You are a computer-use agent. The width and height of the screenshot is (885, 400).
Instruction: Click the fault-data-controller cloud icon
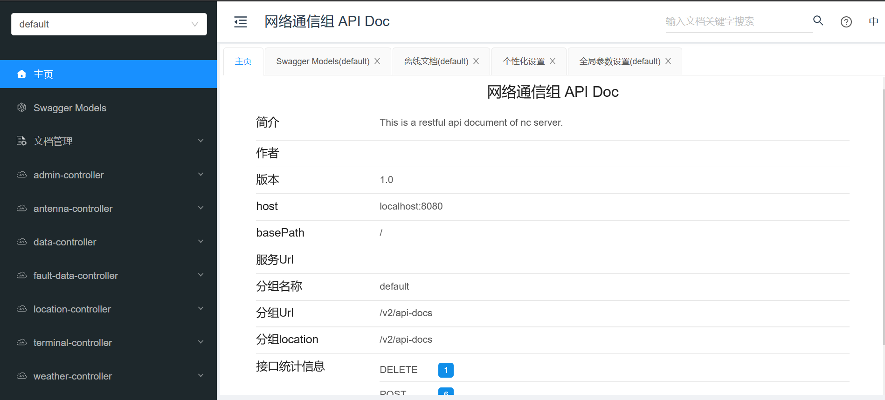21,275
